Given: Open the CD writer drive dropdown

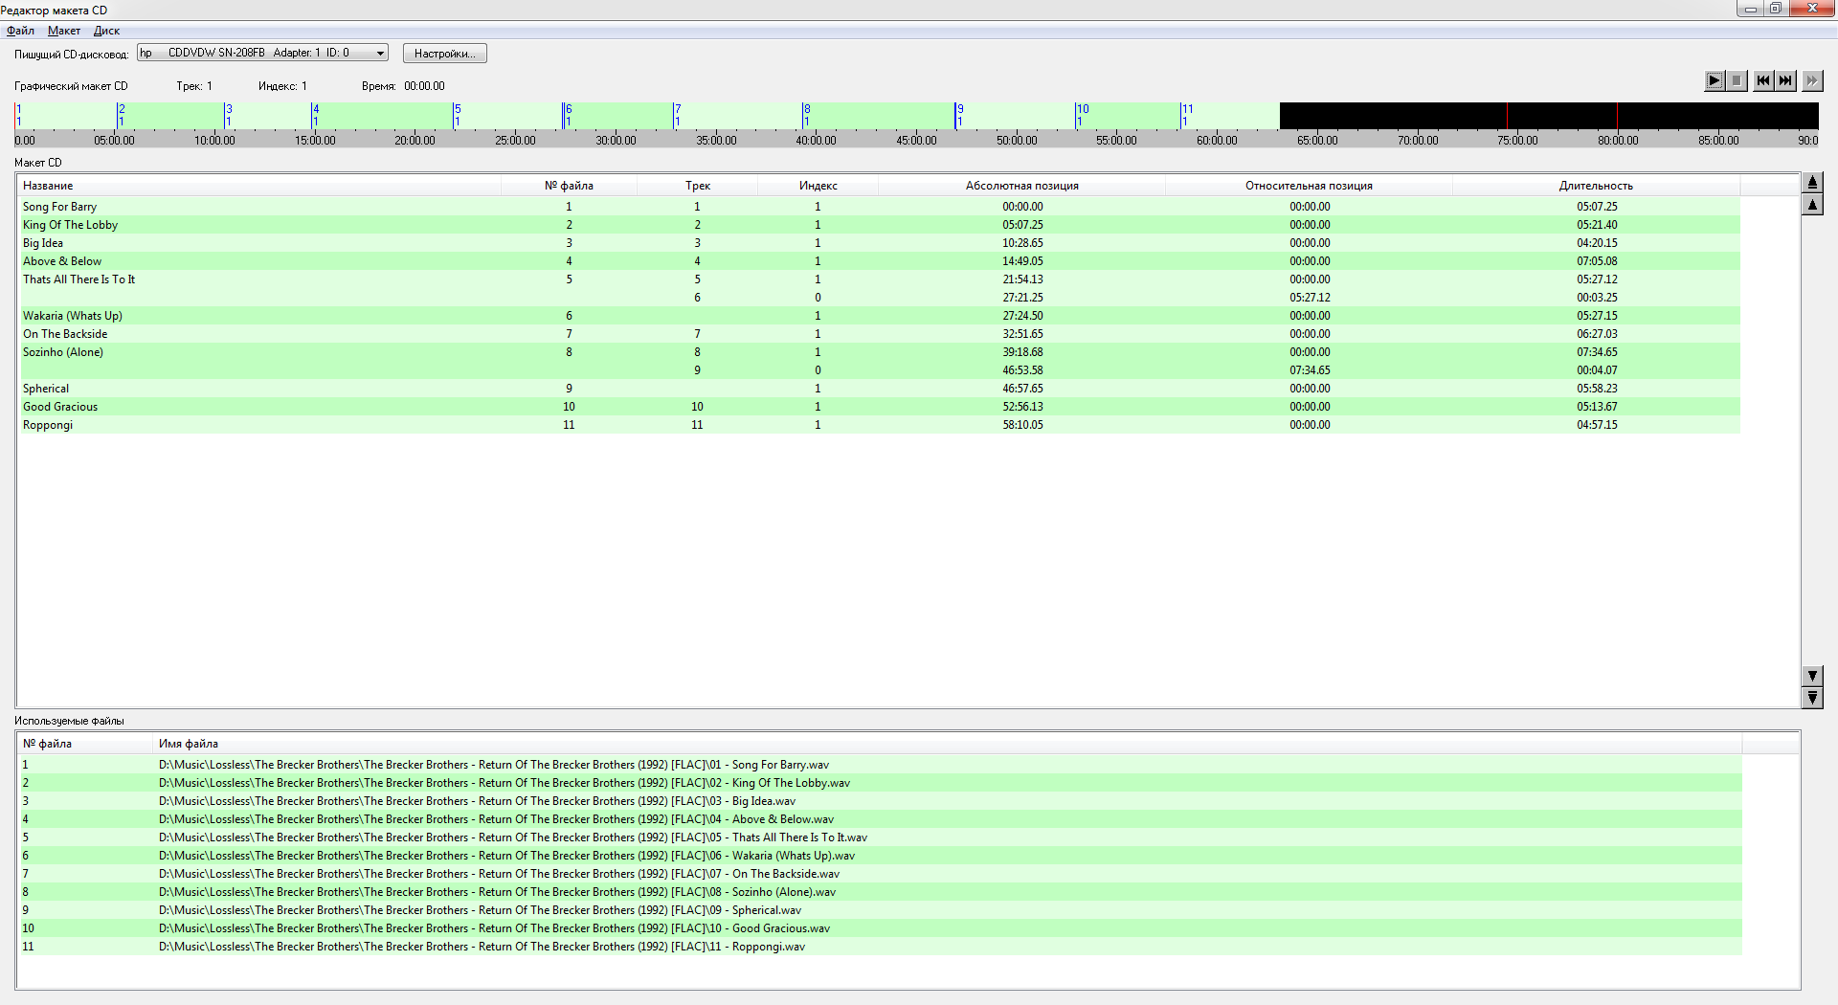Looking at the screenshot, I should (x=380, y=54).
